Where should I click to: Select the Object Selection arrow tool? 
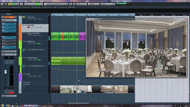pyautogui.click(x=45, y=4)
